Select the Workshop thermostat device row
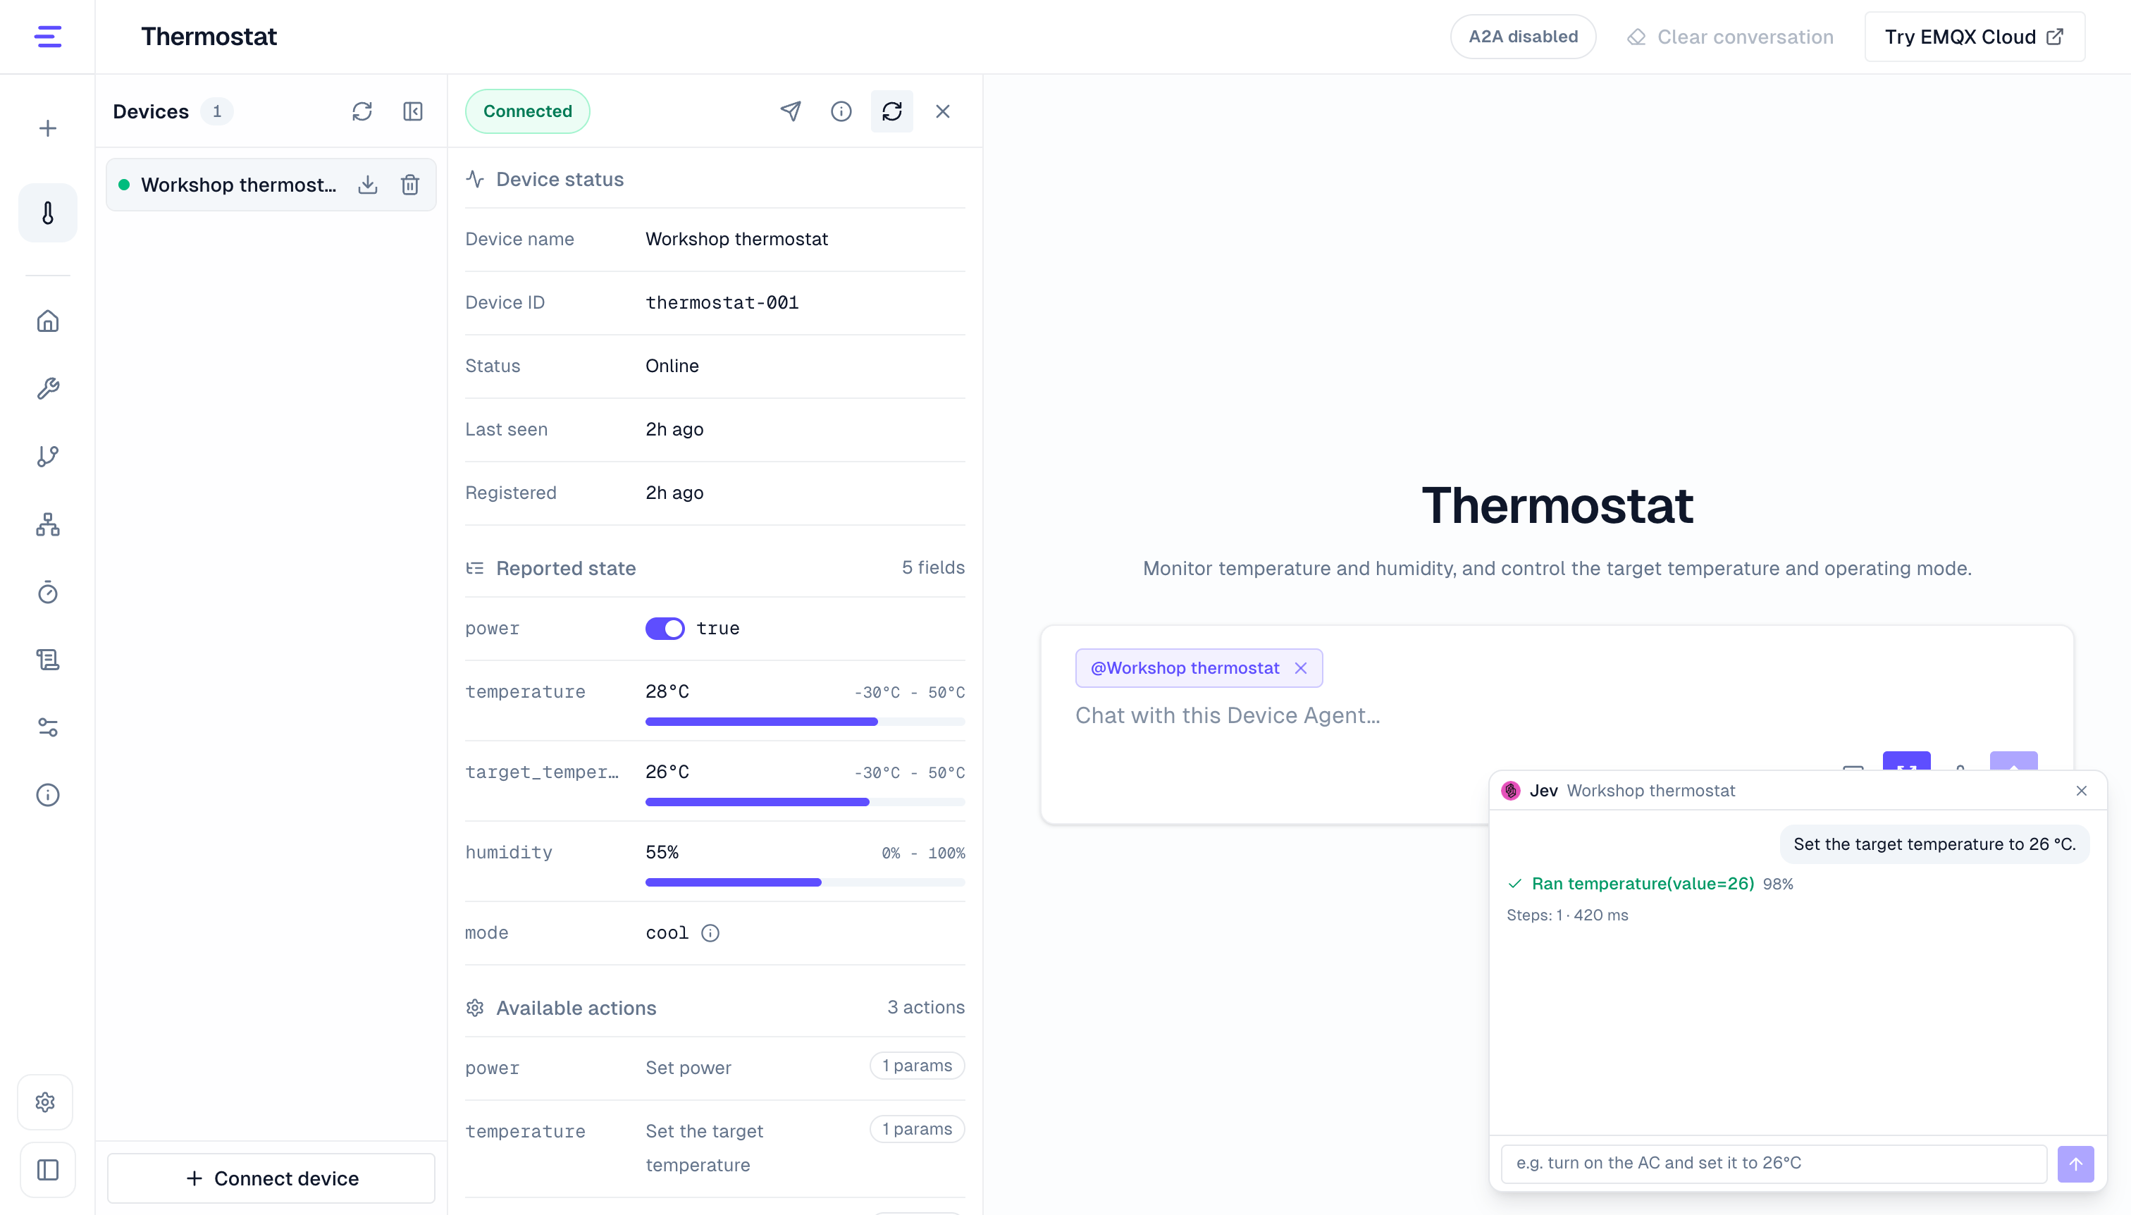 271,185
